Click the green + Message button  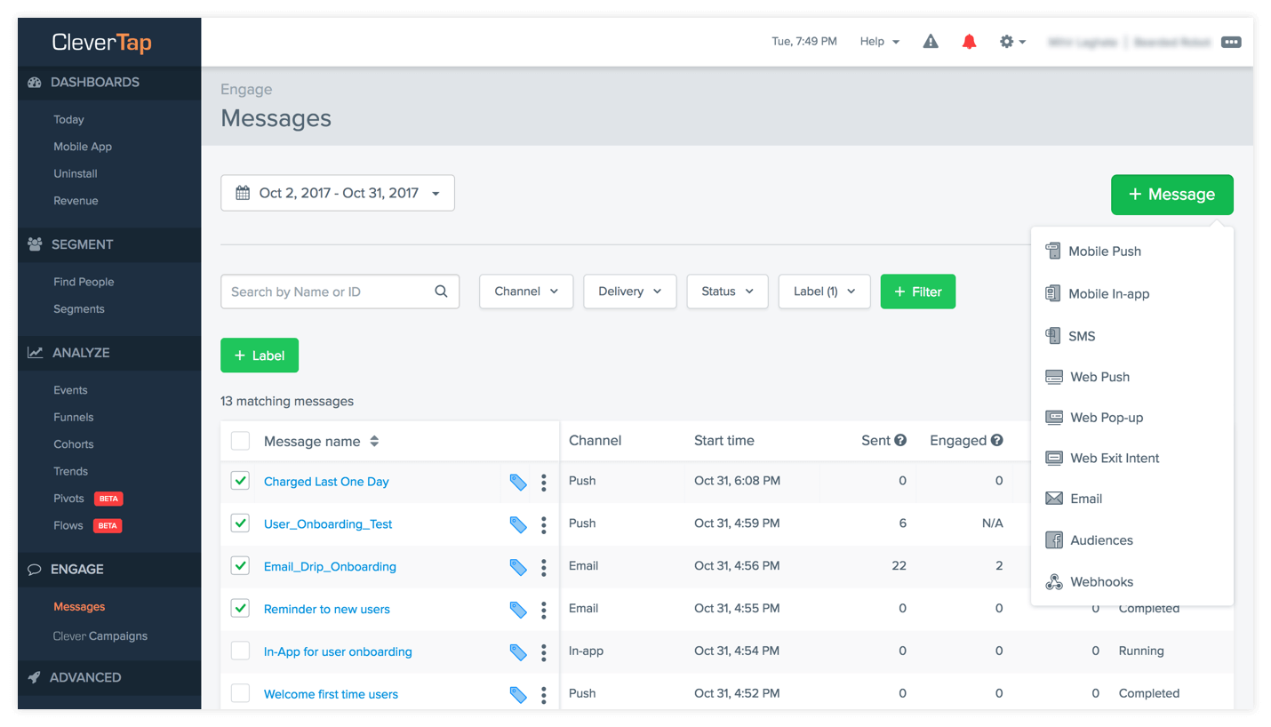click(x=1171, y=194)
